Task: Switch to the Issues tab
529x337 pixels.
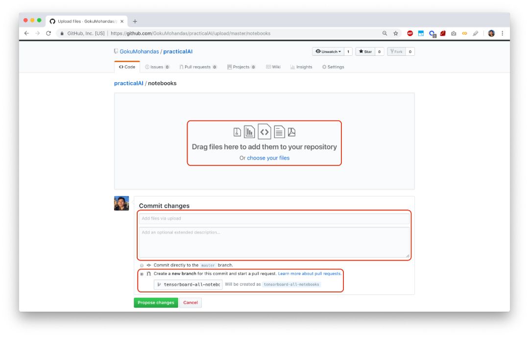Action: point(157,67)
